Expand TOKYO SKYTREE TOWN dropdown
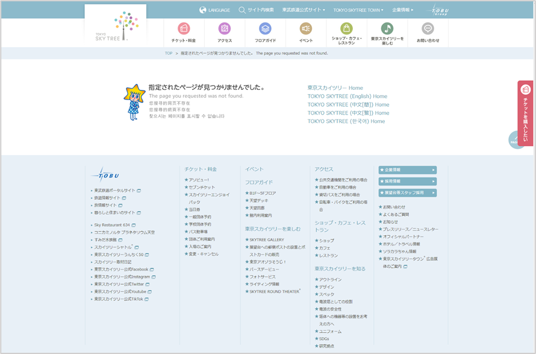This screenshot has width=536, height=354. (358, 10)
